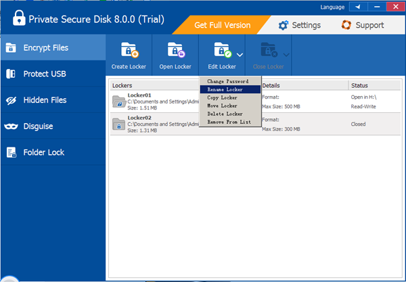Viewport: 406px width, 282px height.
Task: Click the Get Full Version banner
Action: 222,26
